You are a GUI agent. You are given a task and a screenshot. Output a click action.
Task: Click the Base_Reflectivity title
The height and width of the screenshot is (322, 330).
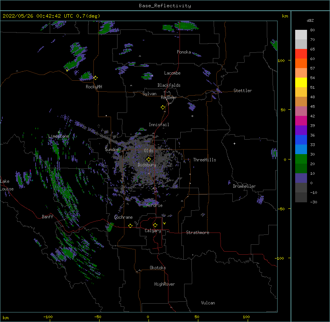pyautogui.click(x=165, y=6)
